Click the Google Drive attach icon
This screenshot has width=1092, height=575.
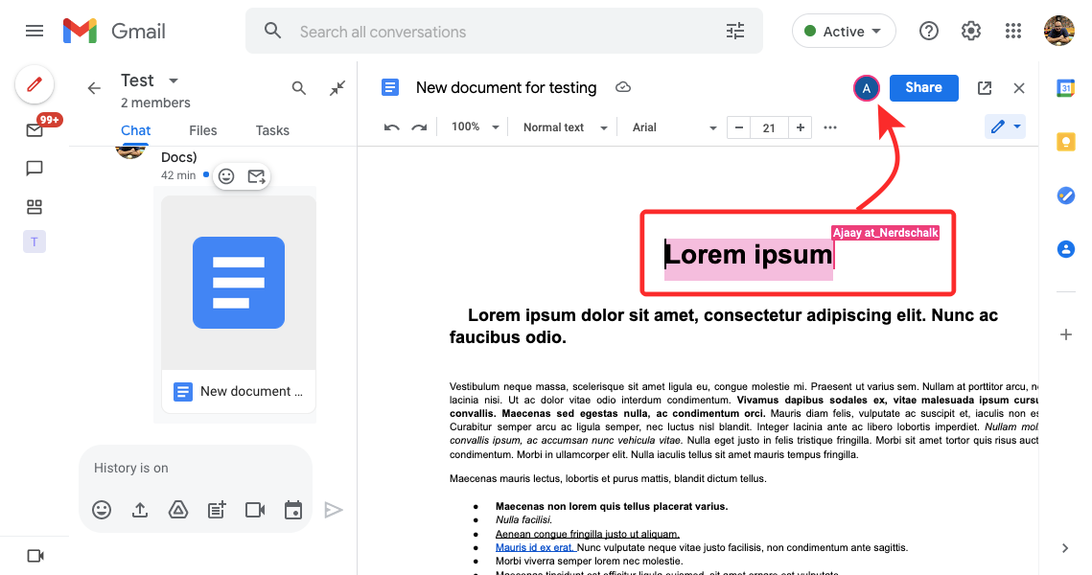coord(178,510)
